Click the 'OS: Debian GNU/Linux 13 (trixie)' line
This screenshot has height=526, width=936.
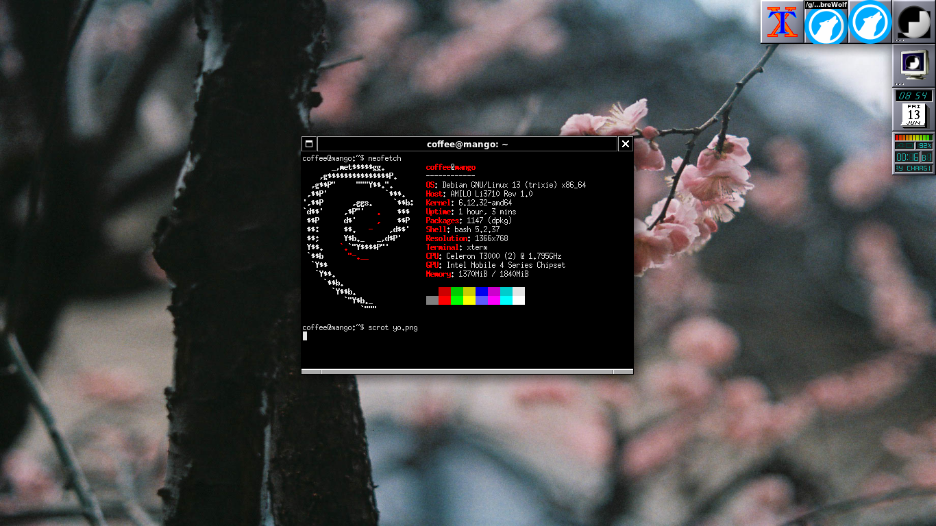[506, 185]
